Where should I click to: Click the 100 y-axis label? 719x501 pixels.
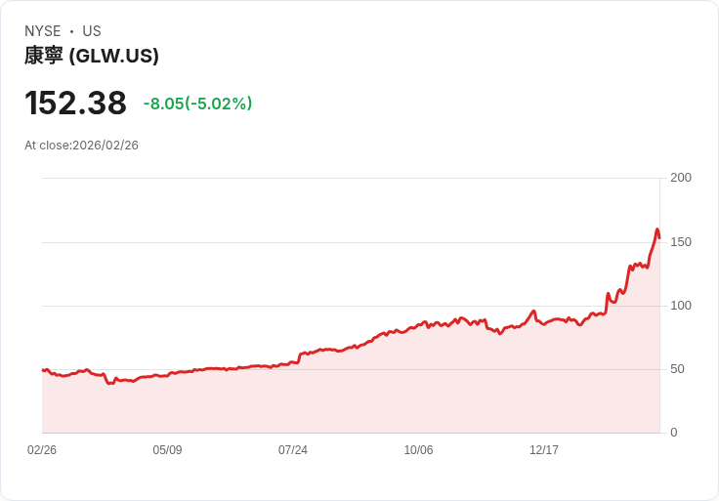tap(681, 306)
